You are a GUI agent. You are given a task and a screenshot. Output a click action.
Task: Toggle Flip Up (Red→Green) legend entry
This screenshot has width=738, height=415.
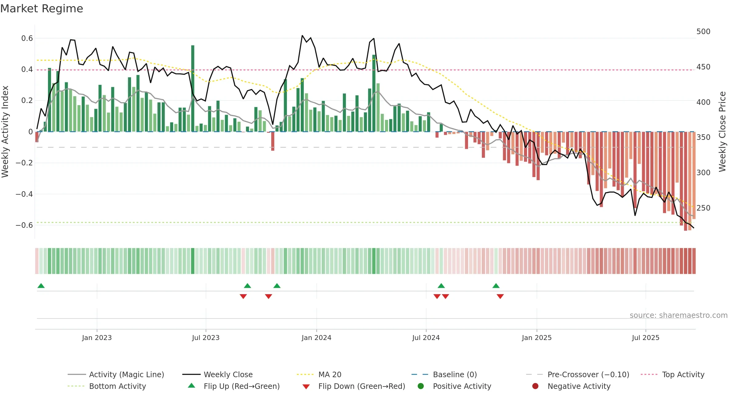click(x=234, y=386)
